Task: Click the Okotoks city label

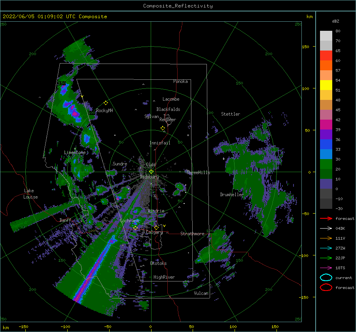Action: [158, 263]
